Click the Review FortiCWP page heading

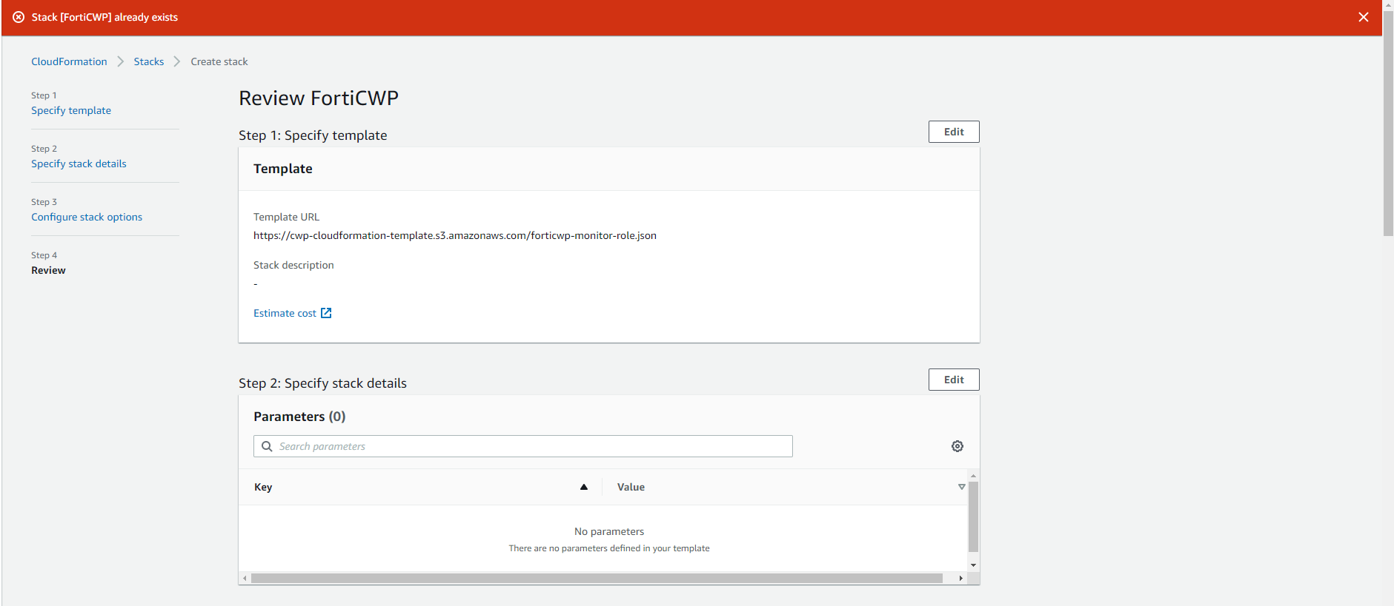(x=319, y=98)
